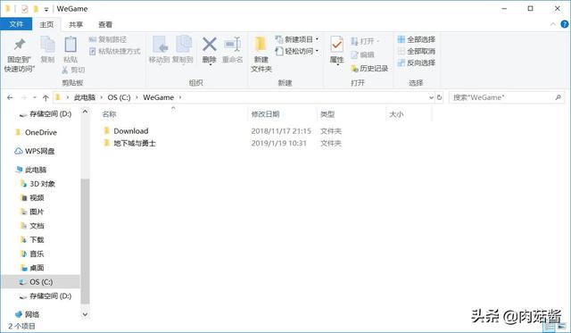Open the File (文件) tab
571x333 pixels.
click(16, 24)
